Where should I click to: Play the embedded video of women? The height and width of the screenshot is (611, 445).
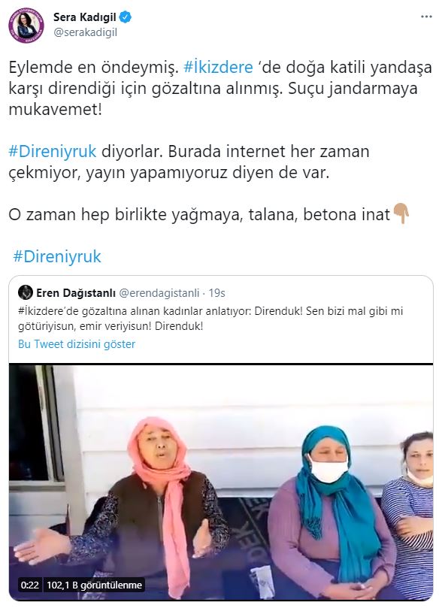[221, 482]
